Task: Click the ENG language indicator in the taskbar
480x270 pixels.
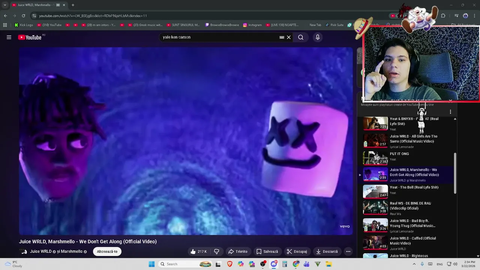Action: point(439,264)
